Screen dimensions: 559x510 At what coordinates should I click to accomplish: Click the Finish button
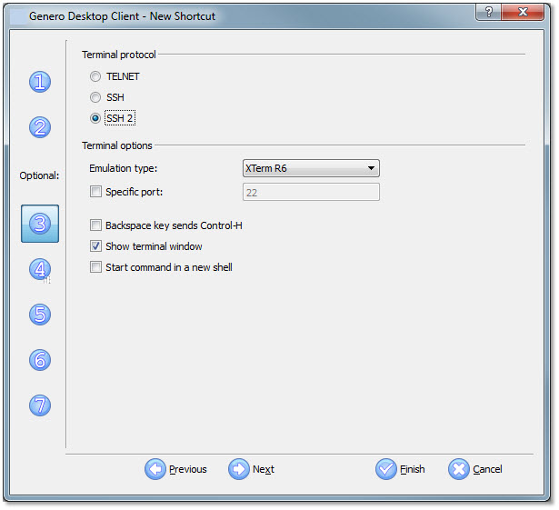coord(400,469)
